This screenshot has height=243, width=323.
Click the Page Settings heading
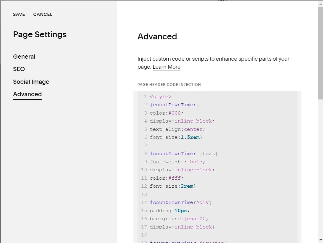click(x=40, y=34)
